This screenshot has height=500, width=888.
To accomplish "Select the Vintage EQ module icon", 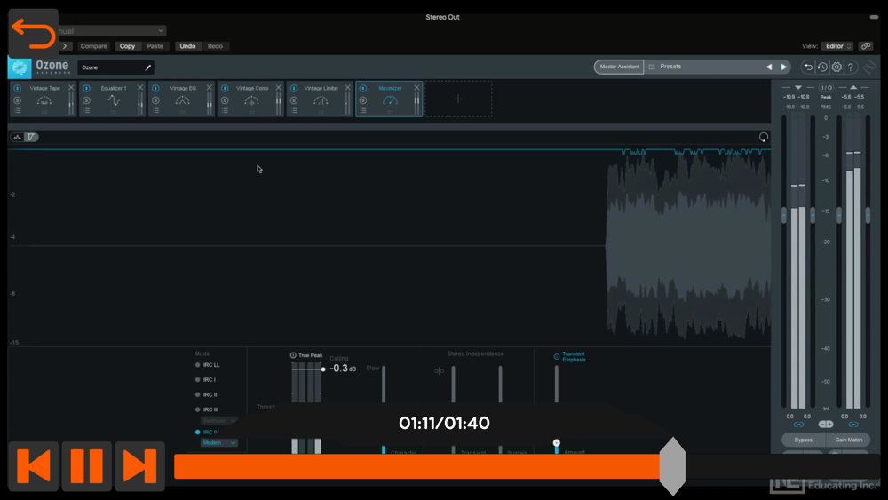I will tap(182, 100).
